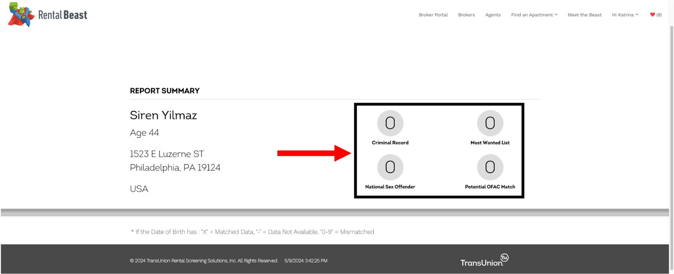Click the Philadelphia, PA 19124 address line

point(175,168)
